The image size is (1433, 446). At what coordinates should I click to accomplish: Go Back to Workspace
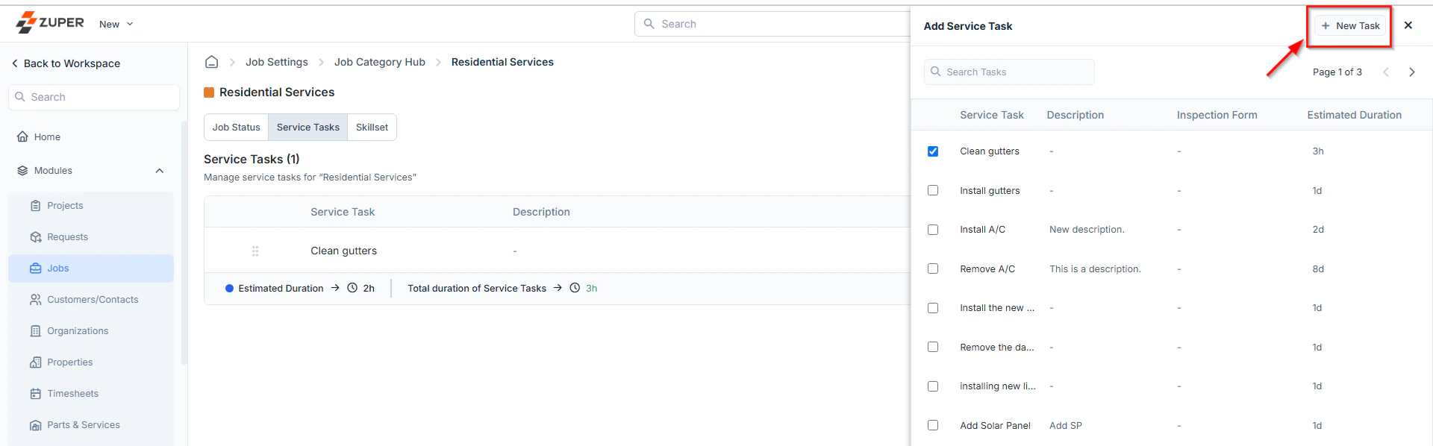[x=66, y=63]
